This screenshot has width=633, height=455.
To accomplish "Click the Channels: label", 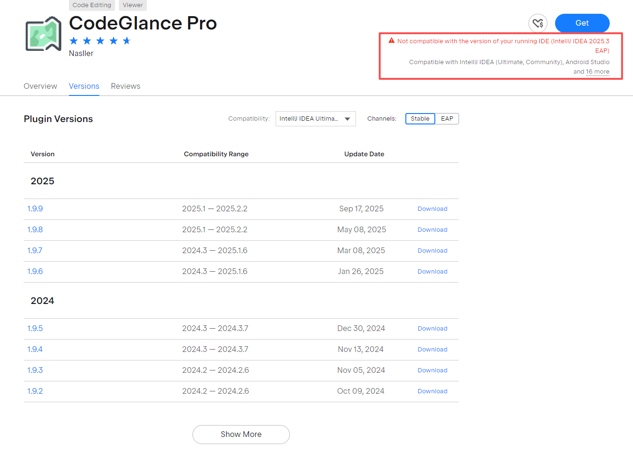I will (382, 119).
